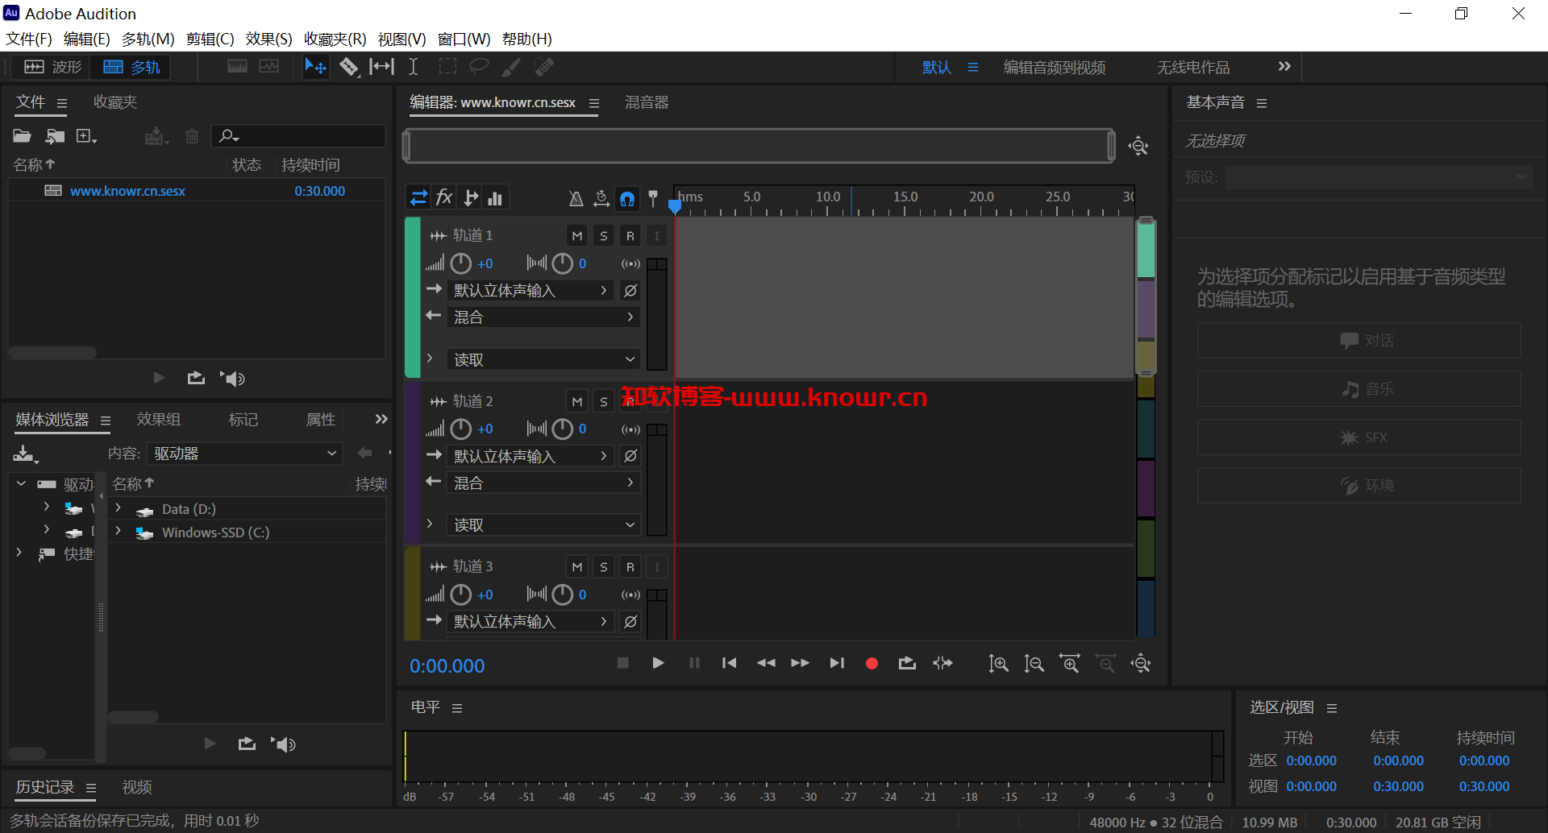Select the 无线电作品 workspace

[x=1193, y=67]
